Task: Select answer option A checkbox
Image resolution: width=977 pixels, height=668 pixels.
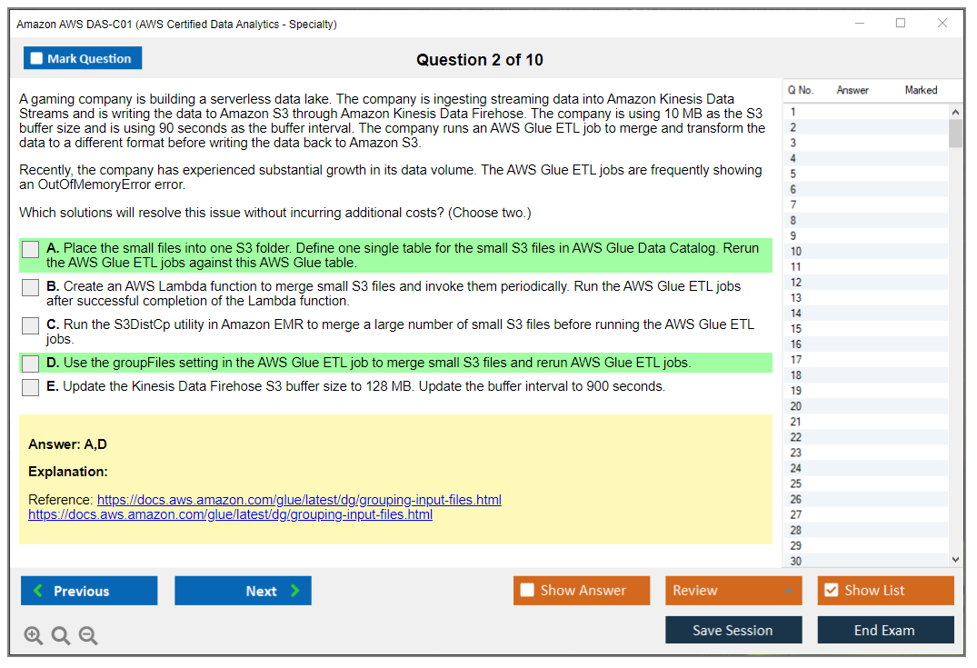Action: click(31, 249)
